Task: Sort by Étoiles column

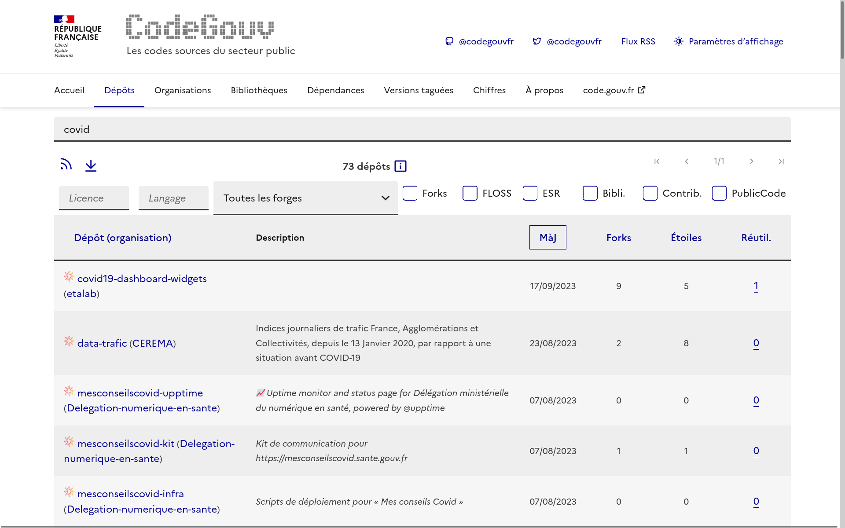Action: [686, 238]
